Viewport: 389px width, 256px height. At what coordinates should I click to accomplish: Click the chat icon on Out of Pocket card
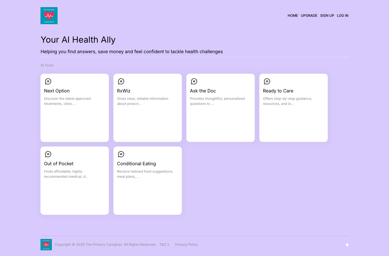(x=48, y=154)
